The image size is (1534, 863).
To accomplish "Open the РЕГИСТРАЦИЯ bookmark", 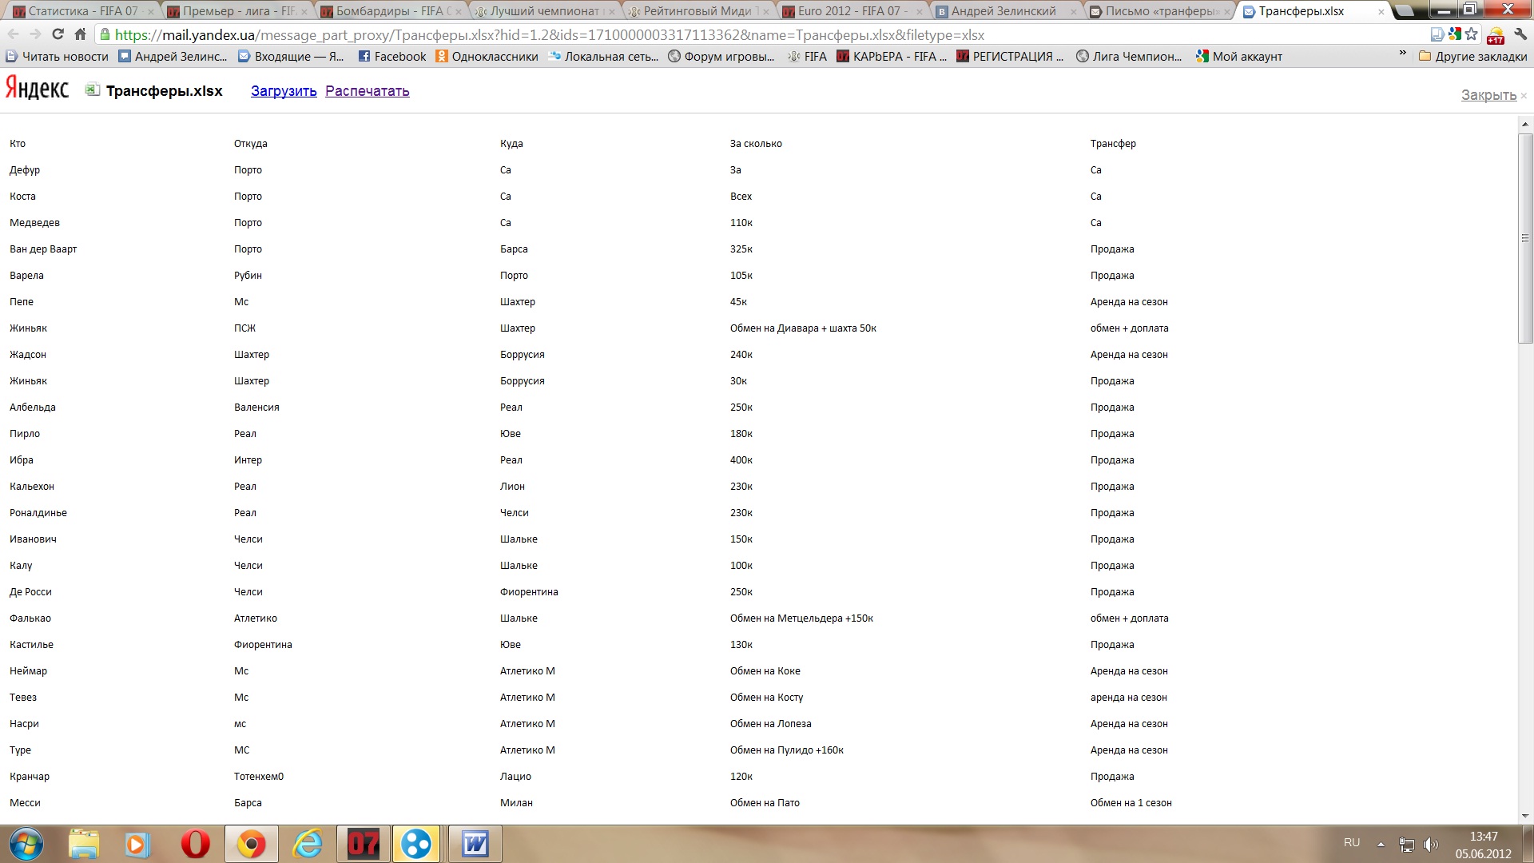I will [x=1010, y=56].
